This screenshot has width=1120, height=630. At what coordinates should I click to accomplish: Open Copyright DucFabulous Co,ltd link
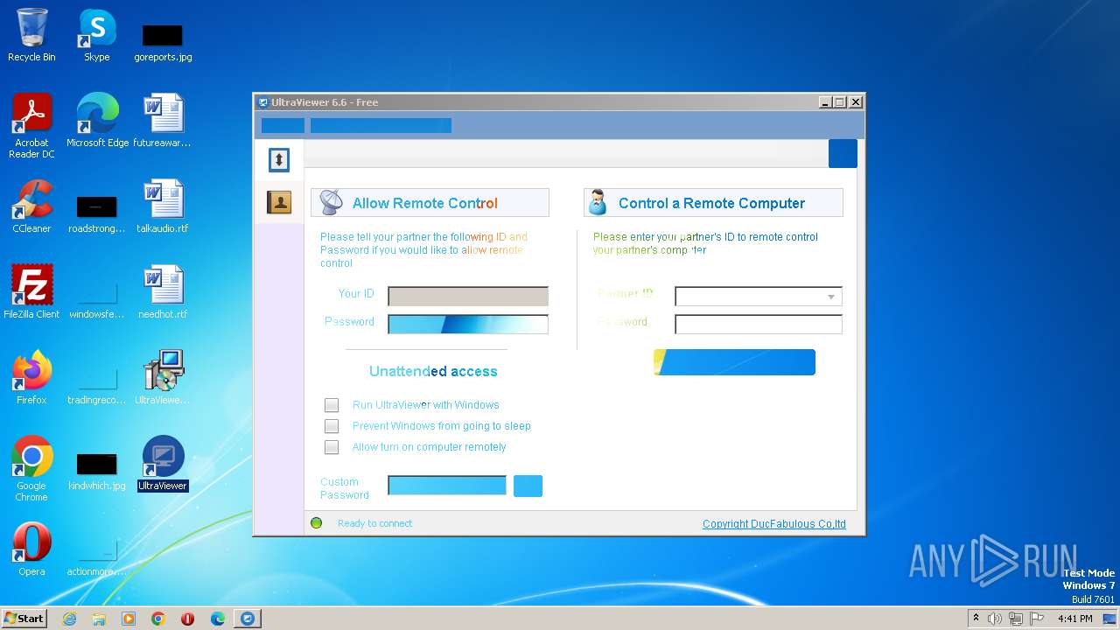tap(774, 524)
